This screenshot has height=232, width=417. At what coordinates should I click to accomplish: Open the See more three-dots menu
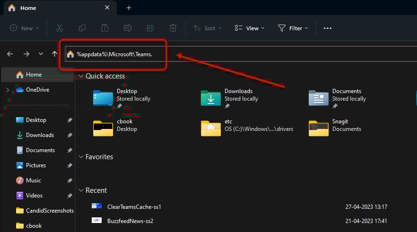[327, 28]
